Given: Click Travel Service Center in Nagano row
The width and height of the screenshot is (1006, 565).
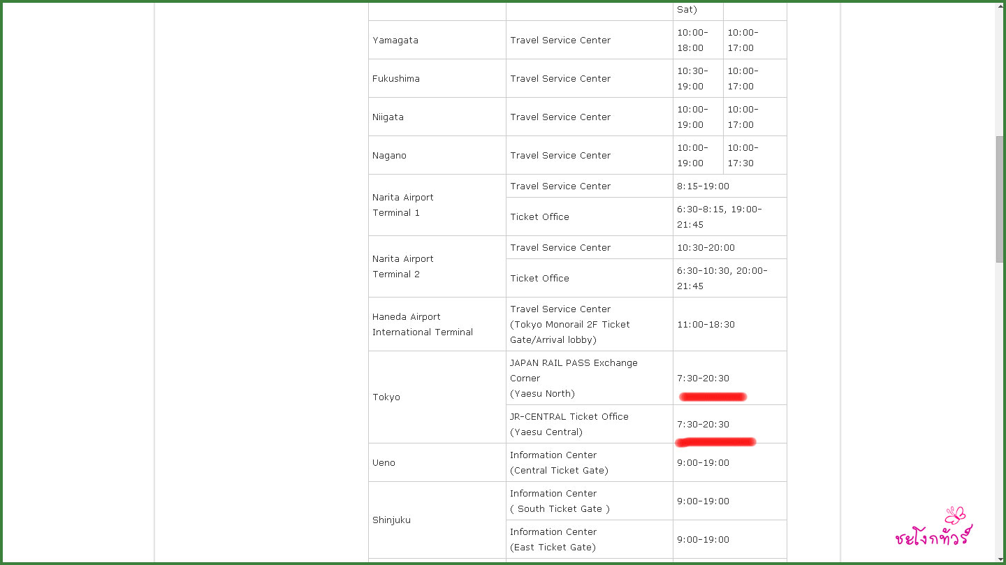Looking at the screenshot, I should tap(590, 155).
